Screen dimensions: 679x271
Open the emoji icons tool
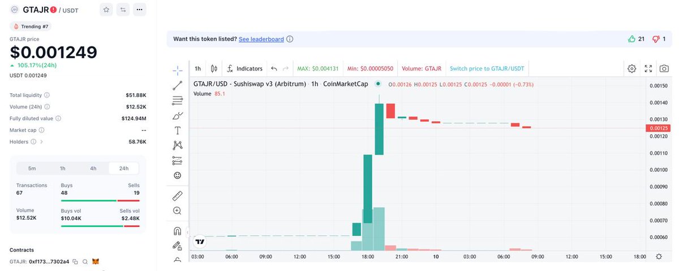[x=178, y=176]
